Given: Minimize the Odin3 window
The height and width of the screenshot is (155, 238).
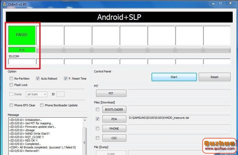Looking at the screenshot, I should 213,3.
